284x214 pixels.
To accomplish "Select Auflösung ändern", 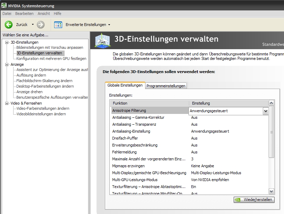I will (x=31, y=75).
